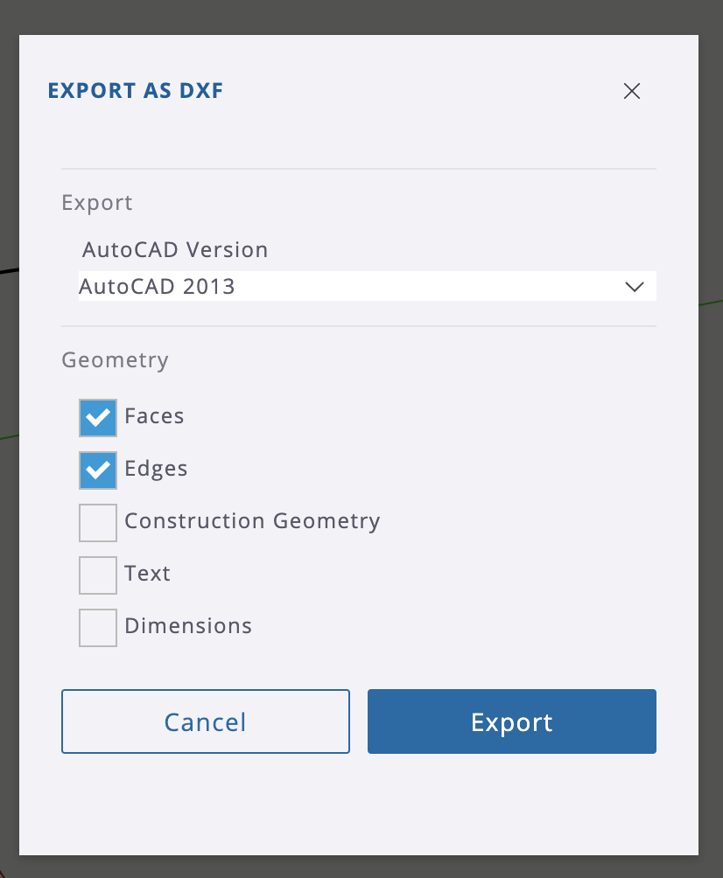Click the Geometry section heading
The width and height of the screenshot is (723, 878).
click(115, 360)
